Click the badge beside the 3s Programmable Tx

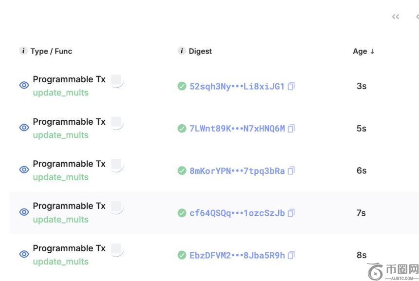[116, 80]
